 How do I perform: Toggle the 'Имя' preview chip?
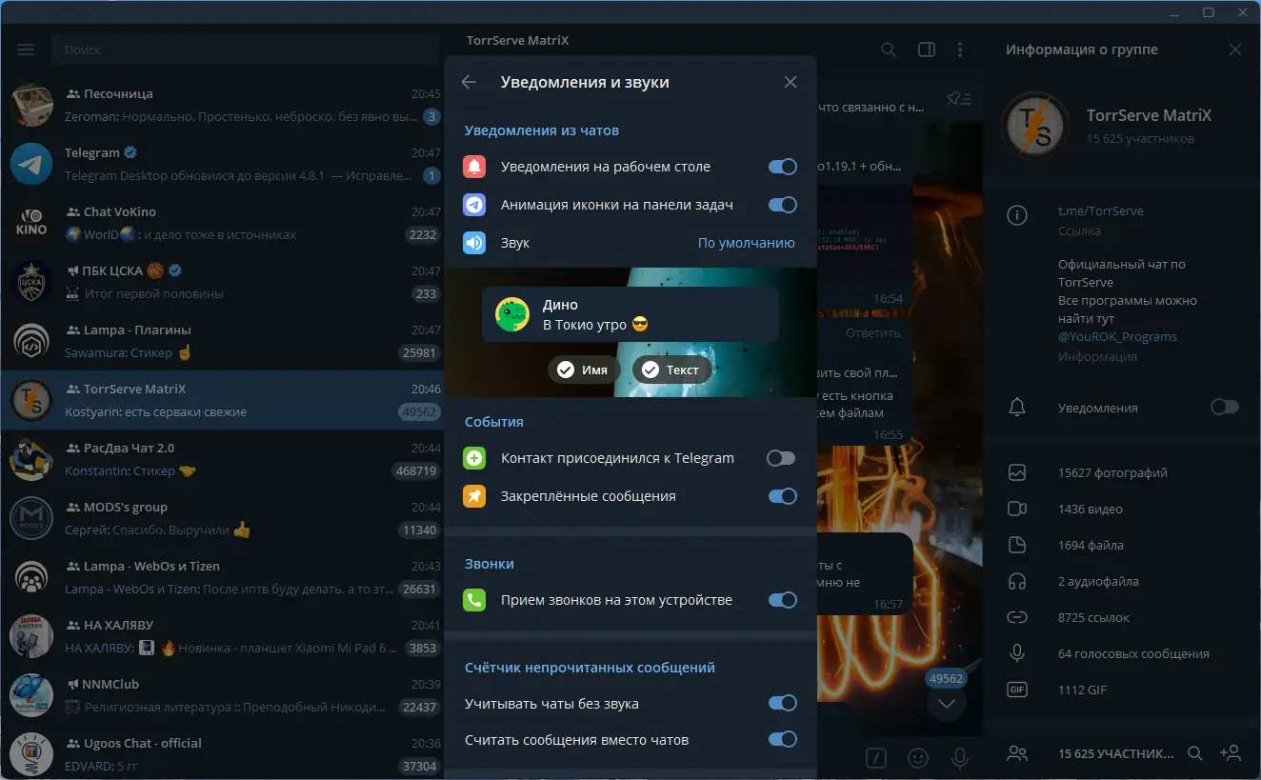click(583, 370)
